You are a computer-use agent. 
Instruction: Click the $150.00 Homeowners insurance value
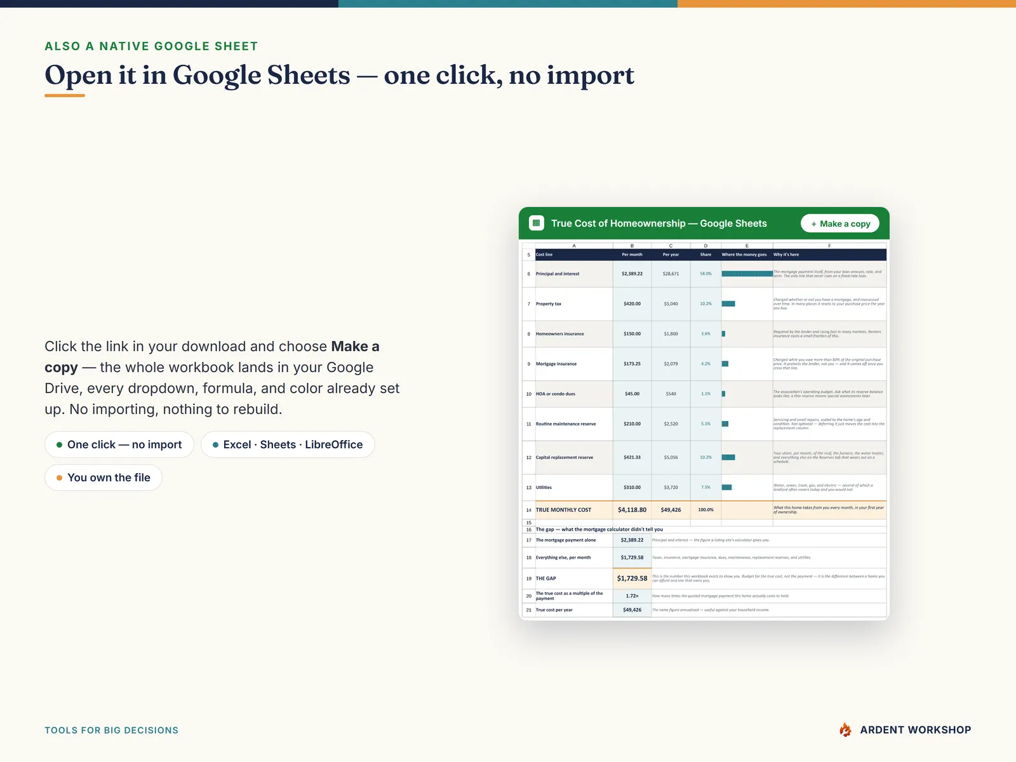(632, 333)
